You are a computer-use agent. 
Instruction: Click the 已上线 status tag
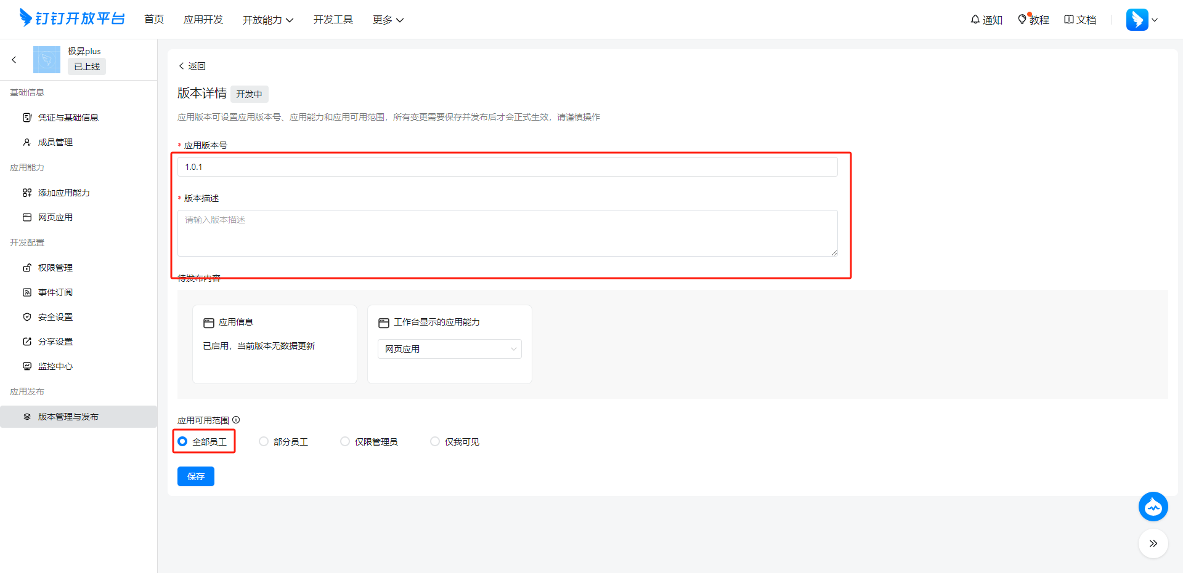click(x=87, y=66)
